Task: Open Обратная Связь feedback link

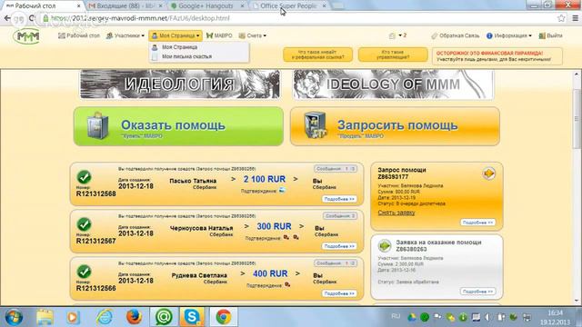Action: (x=456, y=35)
